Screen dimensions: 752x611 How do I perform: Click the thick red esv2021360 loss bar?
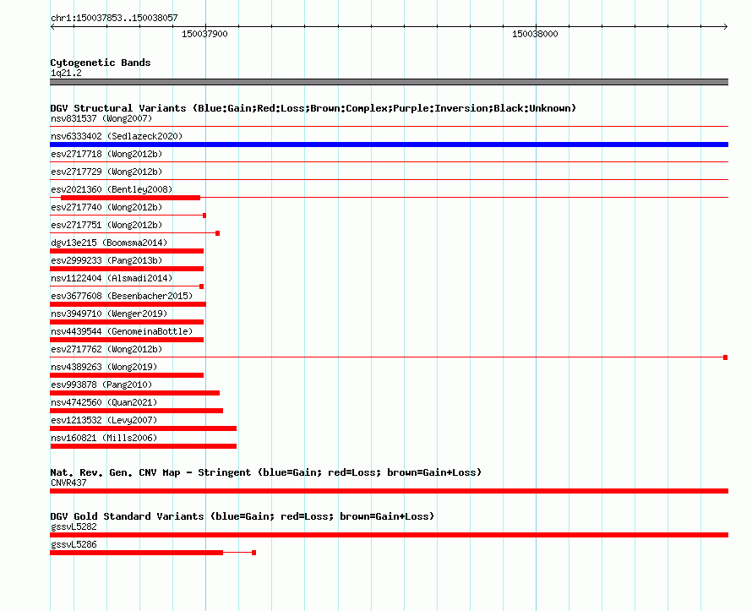coord(130,198)
